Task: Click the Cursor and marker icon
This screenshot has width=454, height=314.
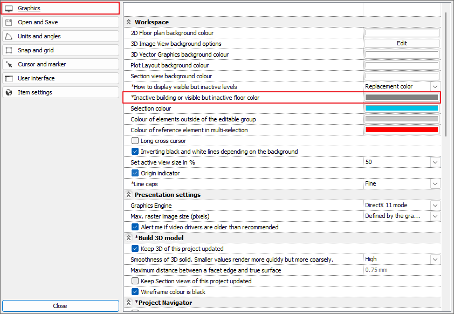Action: point(9,64)
